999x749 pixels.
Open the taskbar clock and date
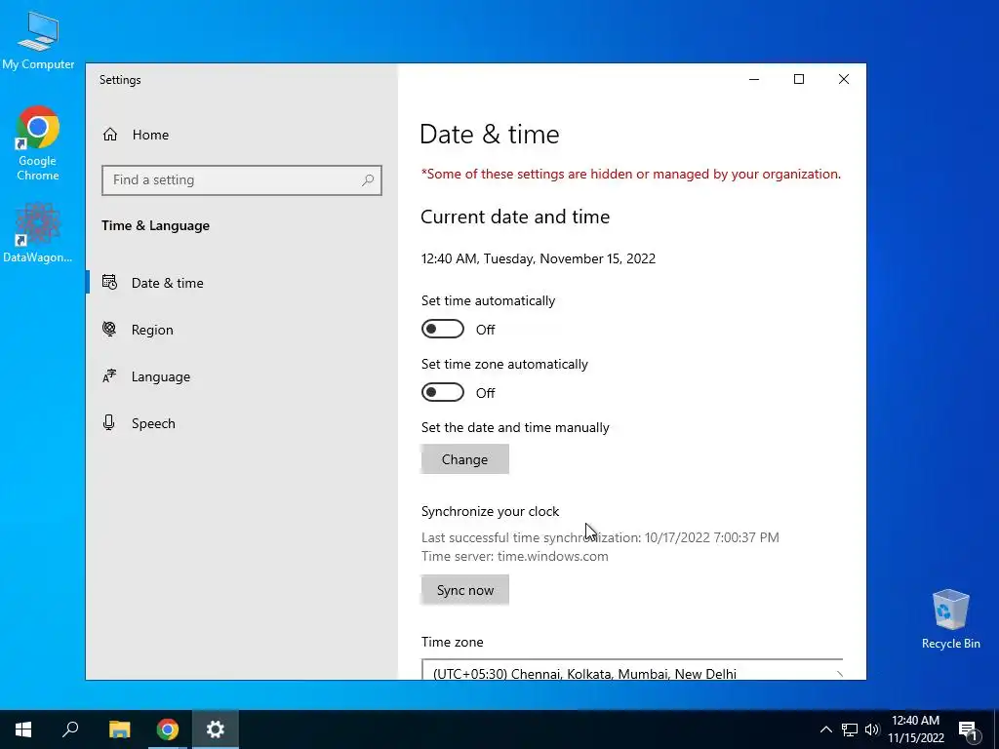[915, 729]
